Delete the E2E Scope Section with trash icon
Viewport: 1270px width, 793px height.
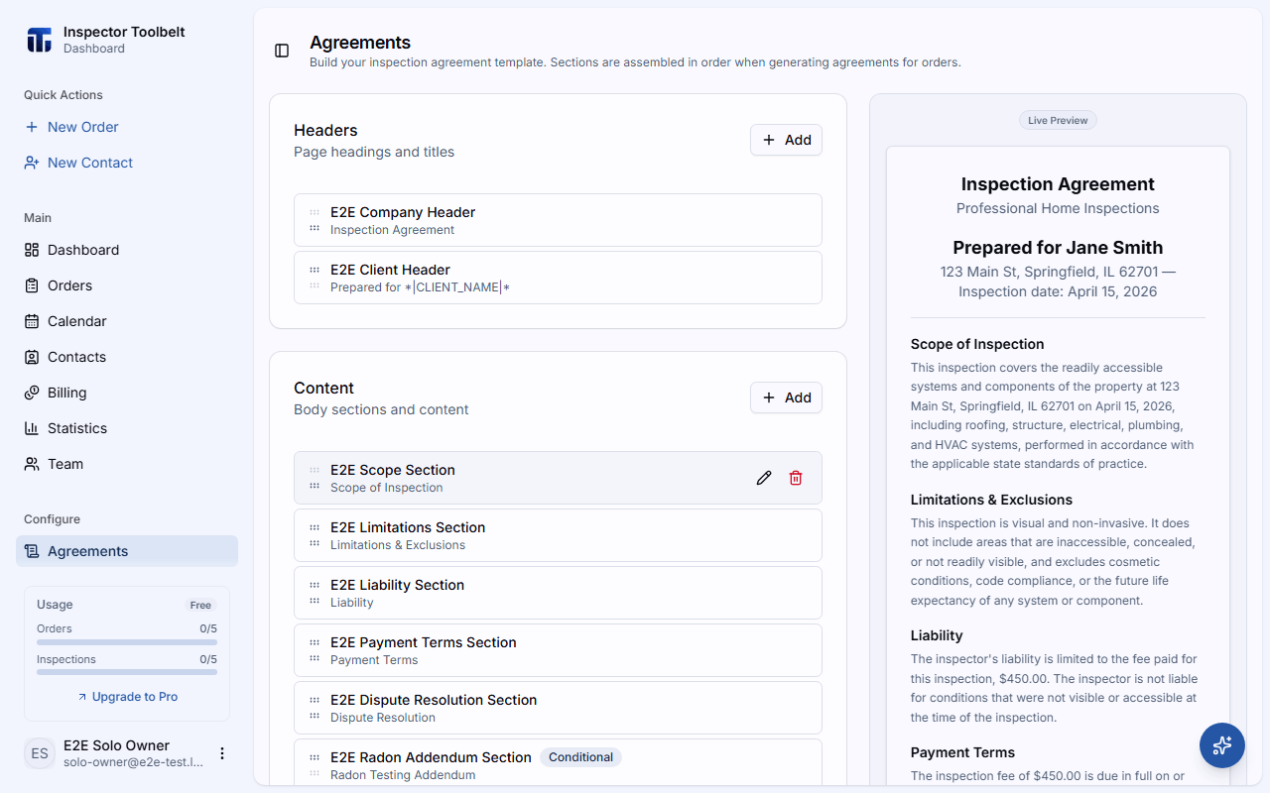tap(796, 478)
